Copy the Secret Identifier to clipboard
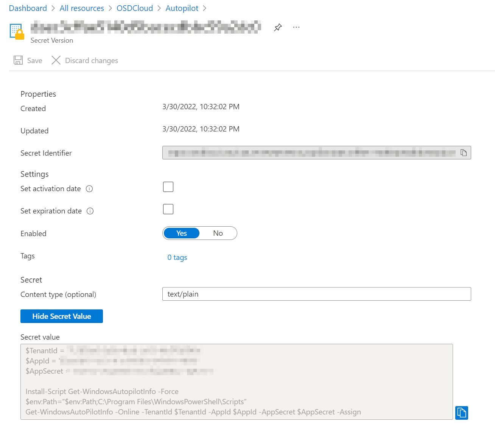 pos(464,153)
